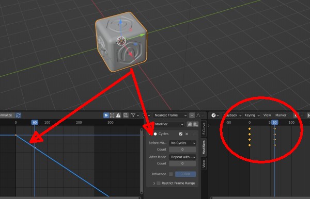Copy F-modifiers with the copy icon
The image size is (310, 199).
click(190, 124)
